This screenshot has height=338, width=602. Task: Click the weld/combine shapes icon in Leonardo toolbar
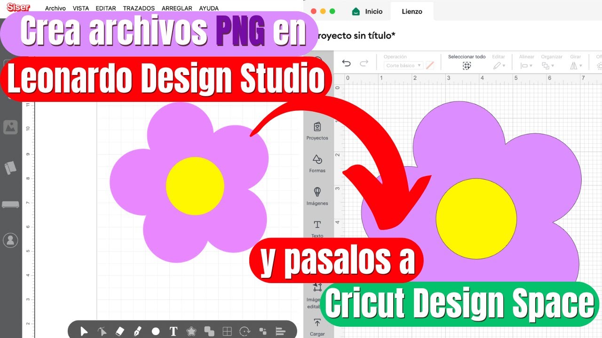pyautogui.click(x=209, y=331)
